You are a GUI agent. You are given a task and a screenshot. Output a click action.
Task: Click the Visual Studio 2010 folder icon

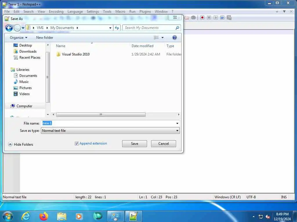[x=58, y=54]
